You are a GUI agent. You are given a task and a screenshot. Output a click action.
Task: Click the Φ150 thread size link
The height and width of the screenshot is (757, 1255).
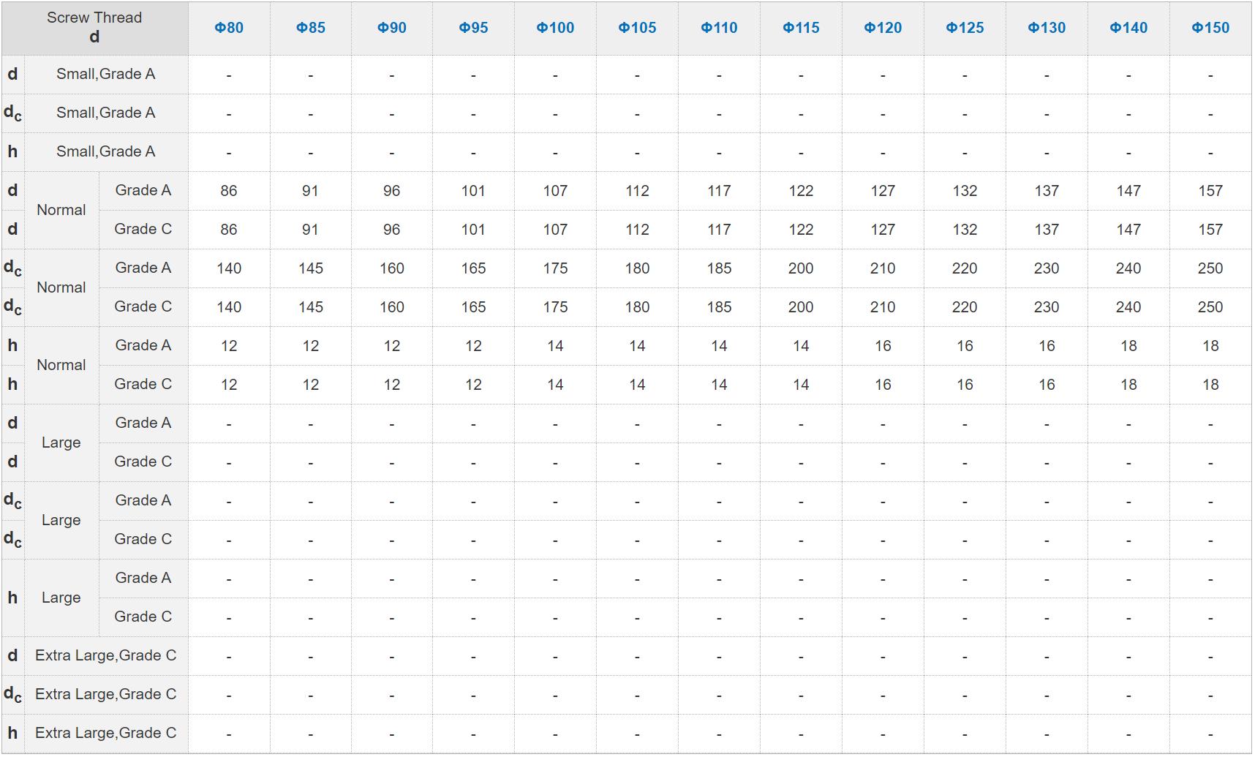pos(1210,28)
